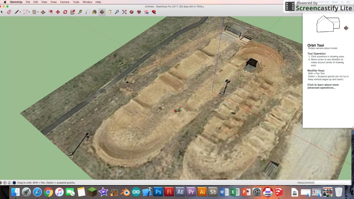Select the Text label tool
The height and width of the screenshot is (199, 354).
coord(88,12)
